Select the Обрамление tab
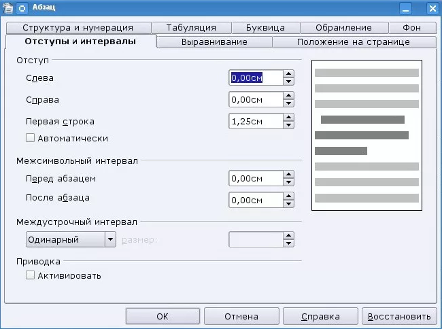442x329 pixels. (343, 28)
